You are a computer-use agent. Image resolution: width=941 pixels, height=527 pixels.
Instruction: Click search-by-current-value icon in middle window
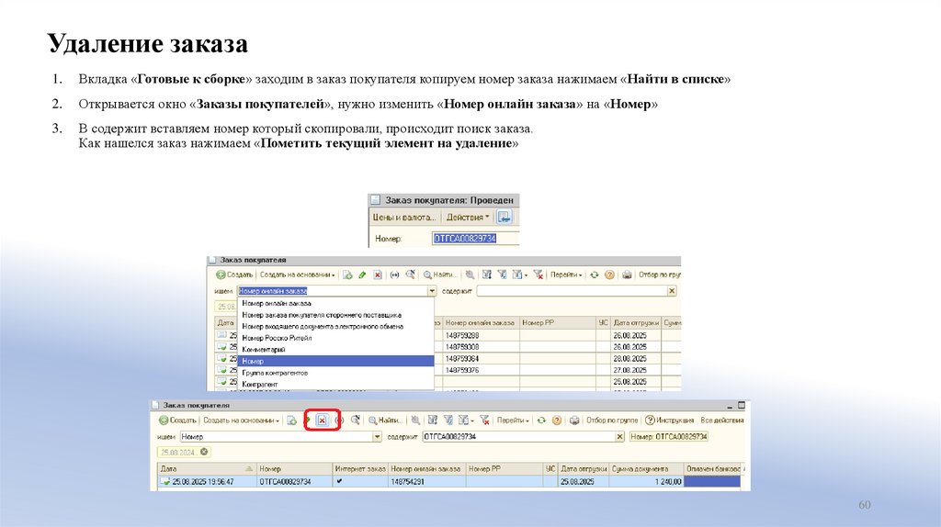click(411, 274)
